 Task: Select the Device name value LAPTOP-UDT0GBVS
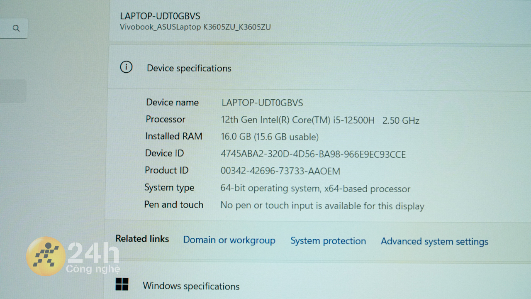click(262, 103)
